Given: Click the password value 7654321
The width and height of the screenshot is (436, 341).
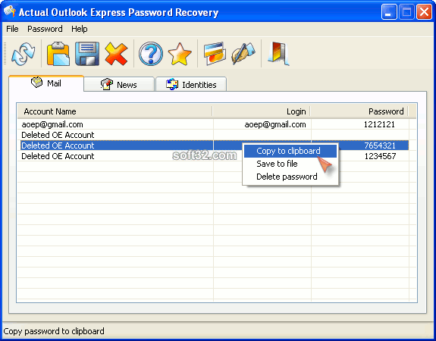Looking at the screenshot, I should 380,145.
